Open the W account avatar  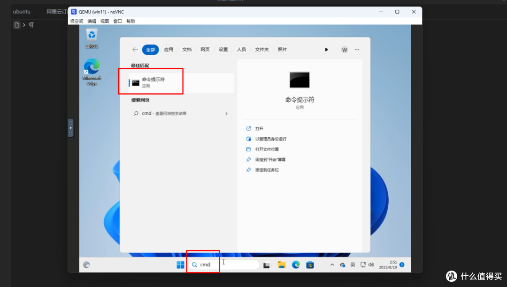345,50
